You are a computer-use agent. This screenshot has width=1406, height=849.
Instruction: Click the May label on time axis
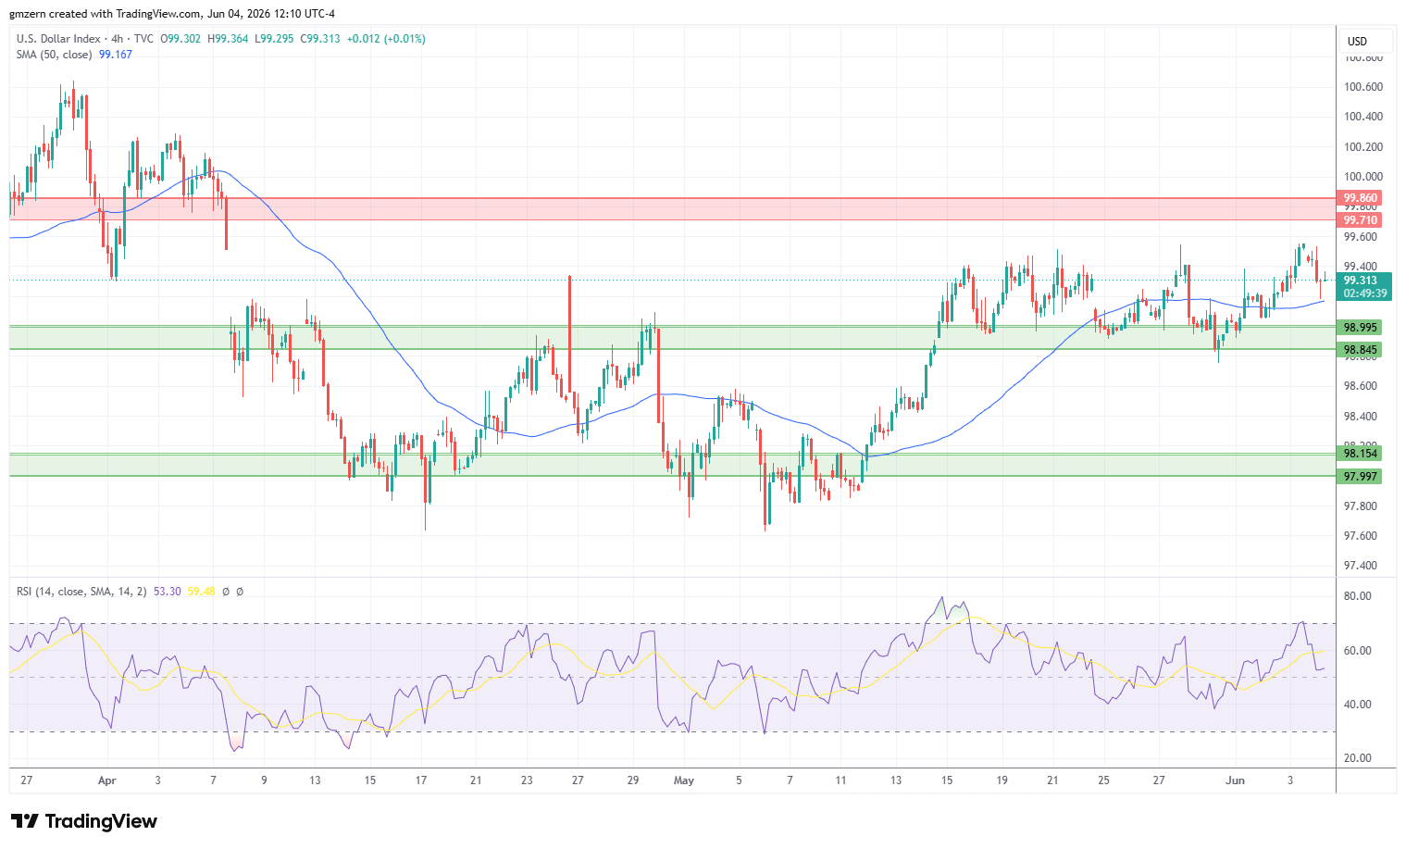[x=684, y=780]
